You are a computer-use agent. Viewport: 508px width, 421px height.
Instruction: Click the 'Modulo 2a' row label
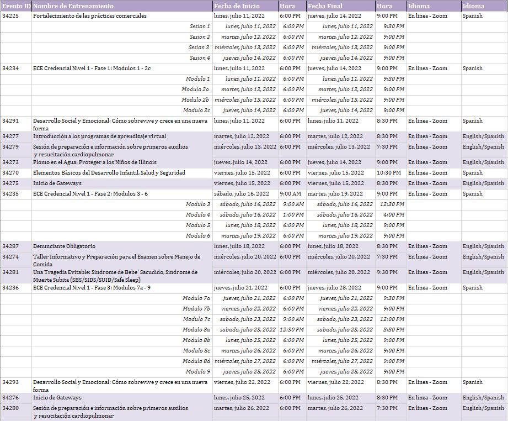point(195,90)
